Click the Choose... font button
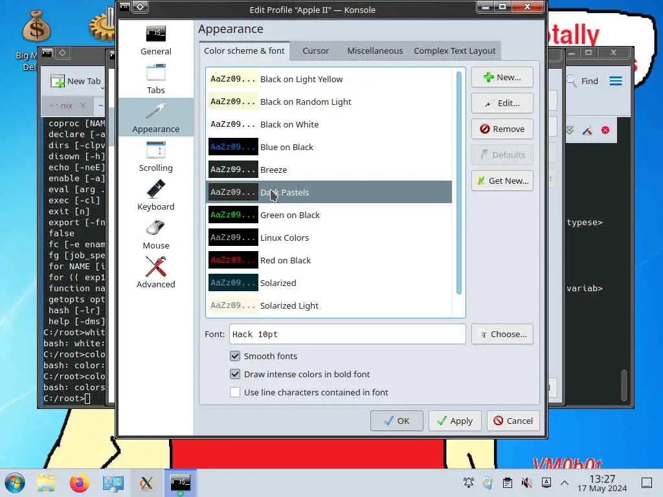The width and height of the screenshot is (663, 497). pos(502,335)
